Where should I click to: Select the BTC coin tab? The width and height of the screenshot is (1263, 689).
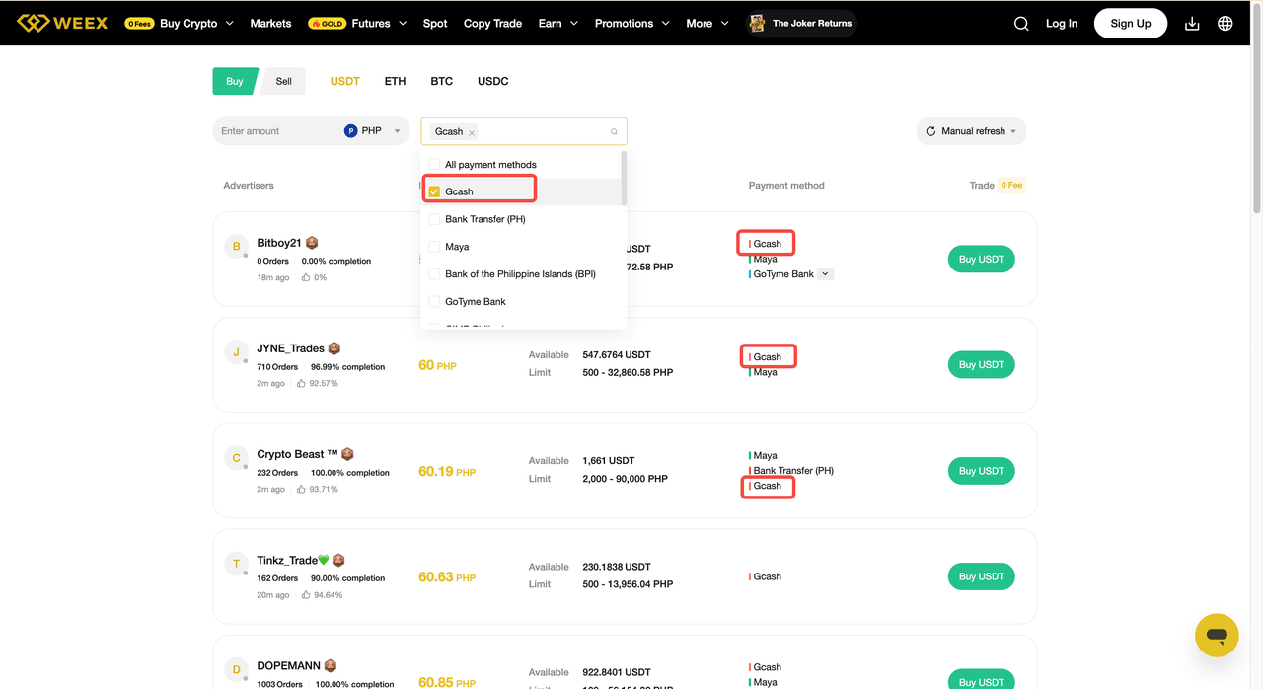441,81
